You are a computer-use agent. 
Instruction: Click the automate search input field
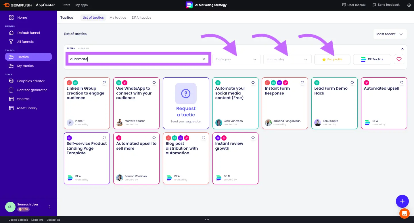pos(135,59)
